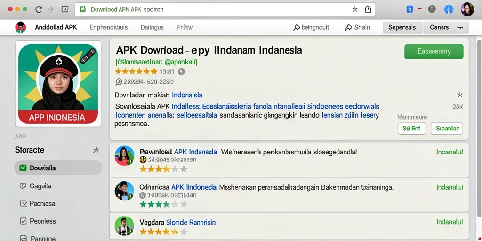Open the Enphancktuis navigation tab

pos(109,27)
